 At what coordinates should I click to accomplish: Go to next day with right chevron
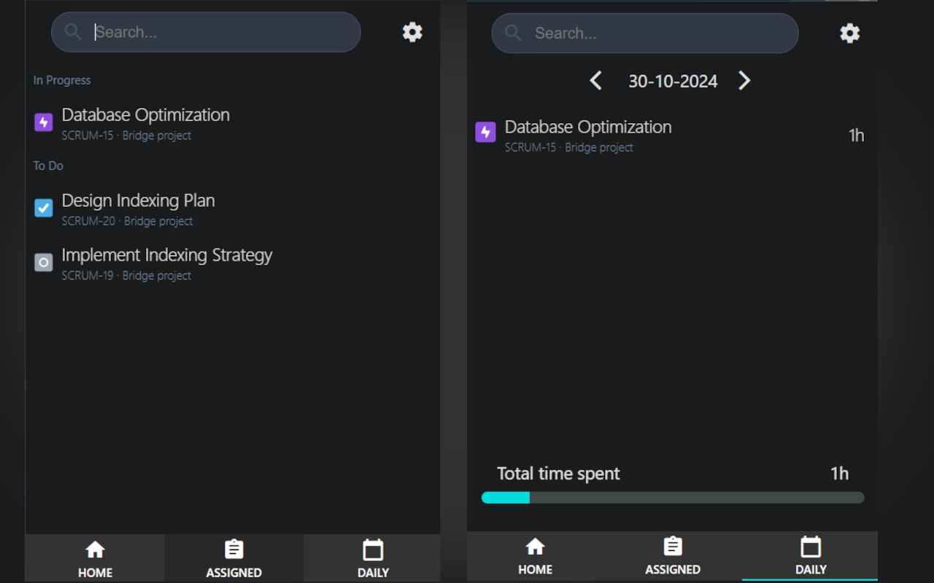tap(744, 81)
